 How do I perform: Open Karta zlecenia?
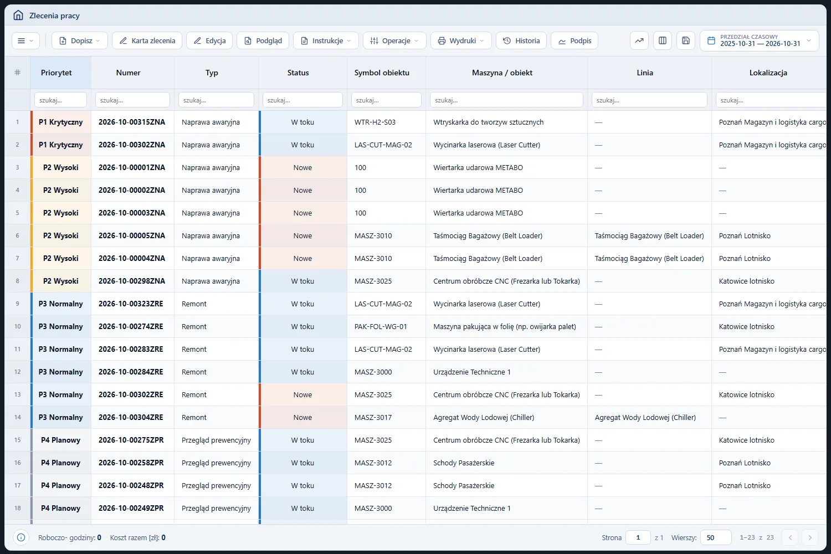click(147, 40)
